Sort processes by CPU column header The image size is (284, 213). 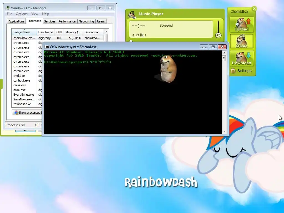pos(59,32)
